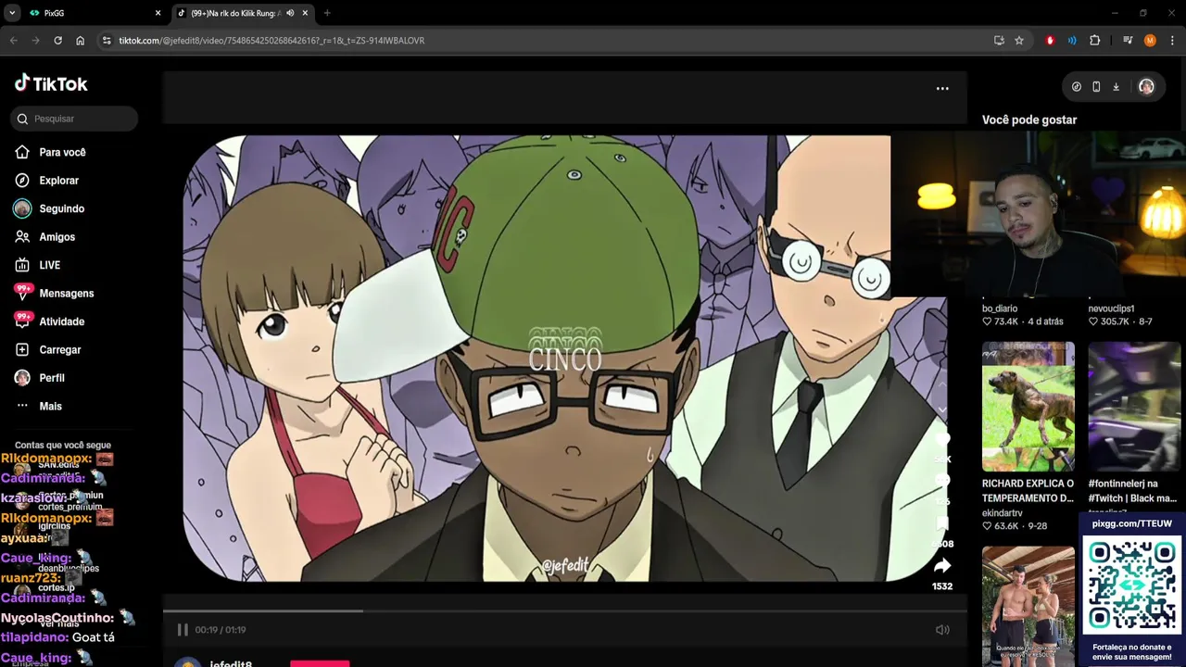The width and height of the screenshot is (1186, 667).
Task: Click Carregar to upload video
Action: (59, 350)
